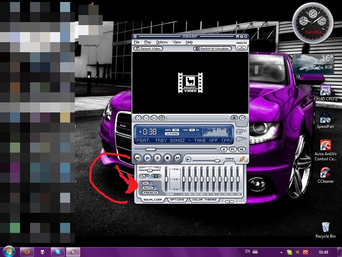Click the Sofia weather gadget

click(x=313, y=64)
